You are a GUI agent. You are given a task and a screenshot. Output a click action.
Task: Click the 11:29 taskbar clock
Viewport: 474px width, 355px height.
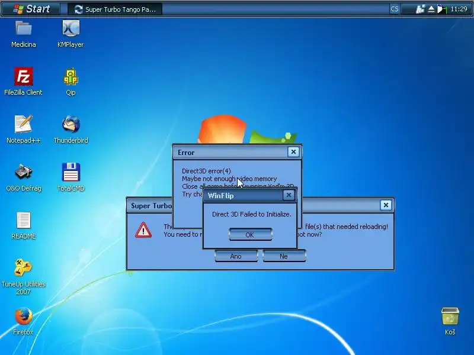[x=459, y=9]
